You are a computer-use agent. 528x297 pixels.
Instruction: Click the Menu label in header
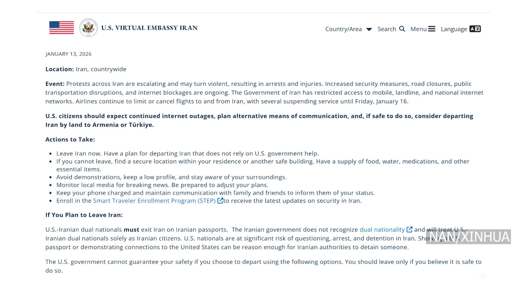pyautogui.click(x=418, y=29)
